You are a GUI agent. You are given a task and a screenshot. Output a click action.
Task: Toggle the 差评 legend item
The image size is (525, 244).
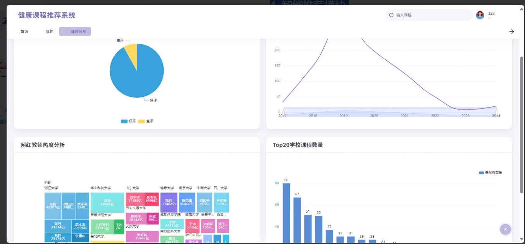coord(146,121)
